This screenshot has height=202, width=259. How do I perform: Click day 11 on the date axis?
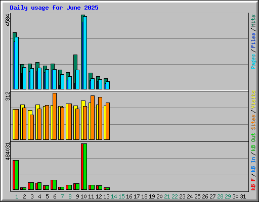coord(91,196)
